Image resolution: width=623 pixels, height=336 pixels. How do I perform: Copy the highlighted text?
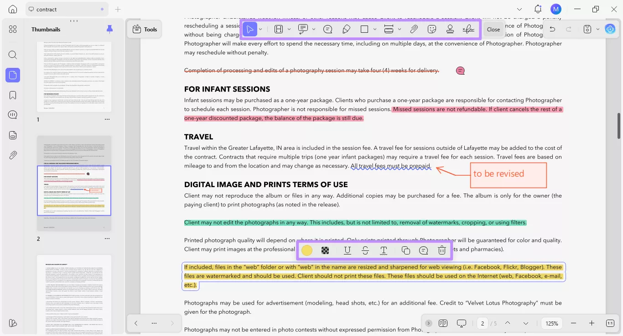point(405,250)
